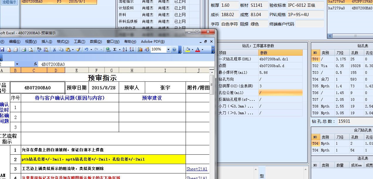Open the Font Color dropdown arrow

click(202, 50)
